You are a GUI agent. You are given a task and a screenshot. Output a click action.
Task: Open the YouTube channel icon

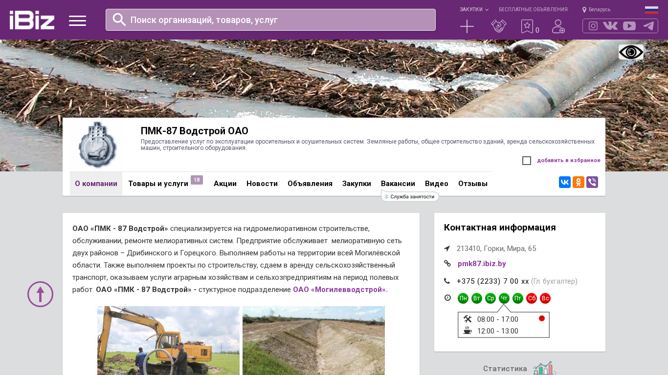629,26
